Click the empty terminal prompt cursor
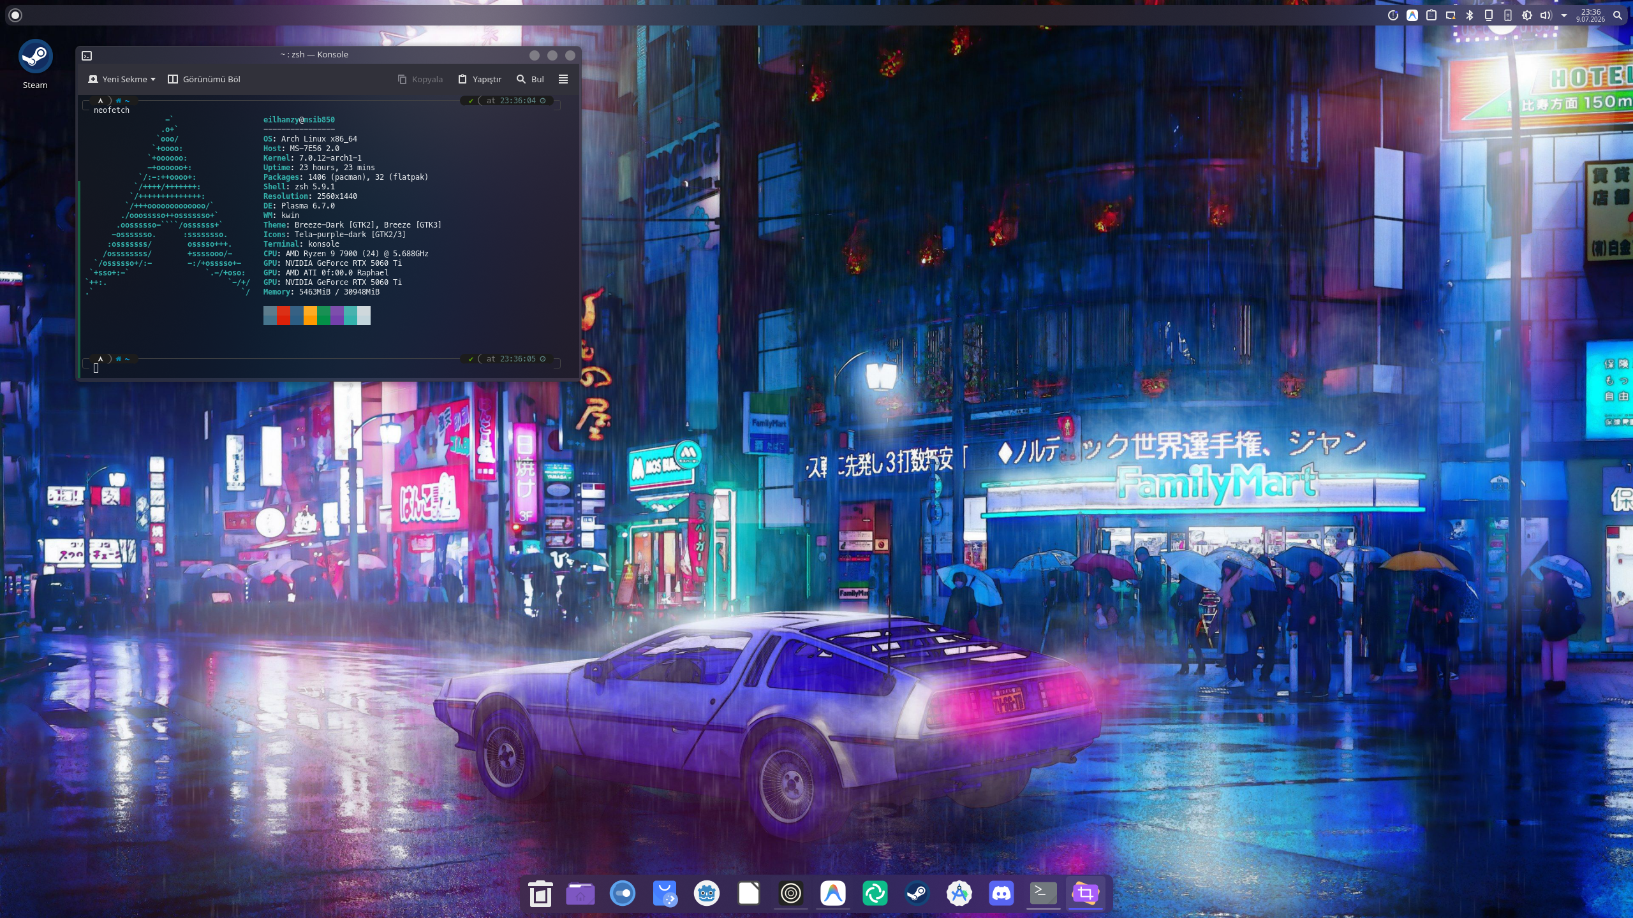The height and width of the screenshot is (918, 1633). click(x=96, y=368)
